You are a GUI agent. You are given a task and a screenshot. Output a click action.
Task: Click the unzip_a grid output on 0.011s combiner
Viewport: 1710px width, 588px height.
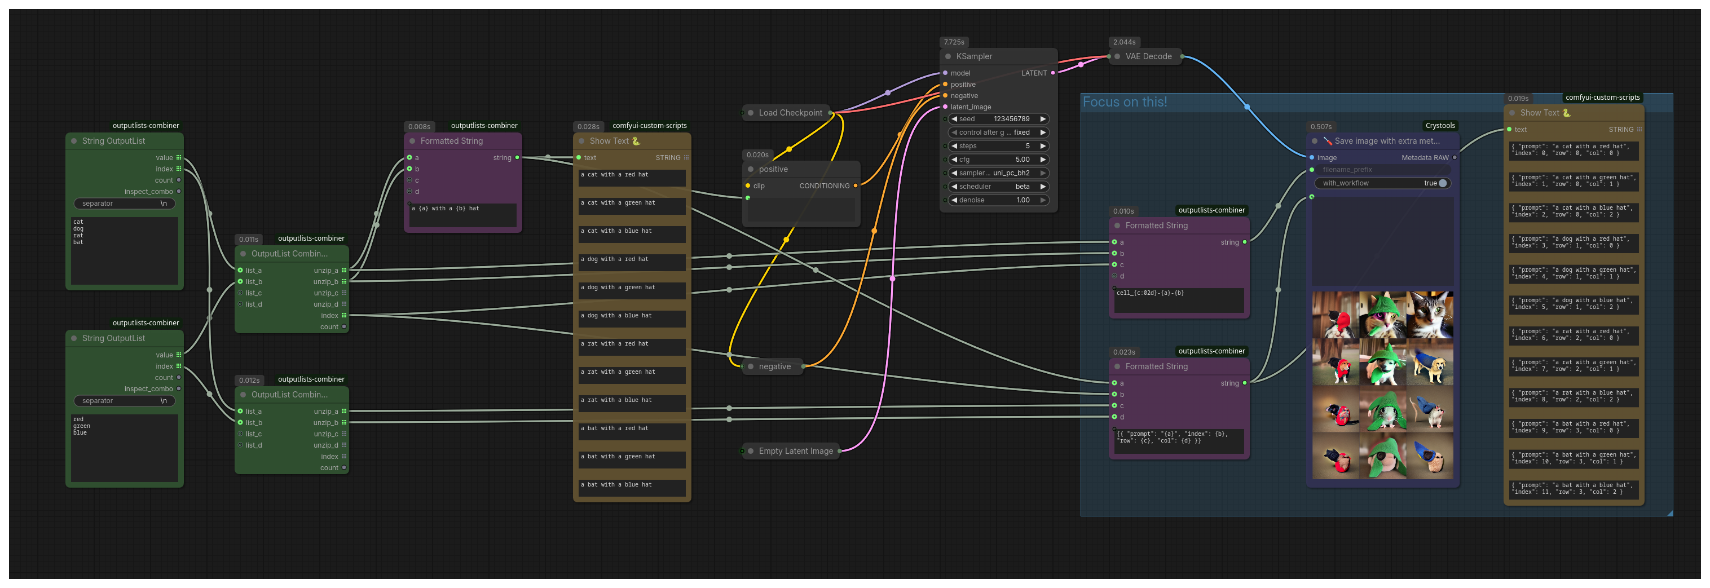coord(344,271)
